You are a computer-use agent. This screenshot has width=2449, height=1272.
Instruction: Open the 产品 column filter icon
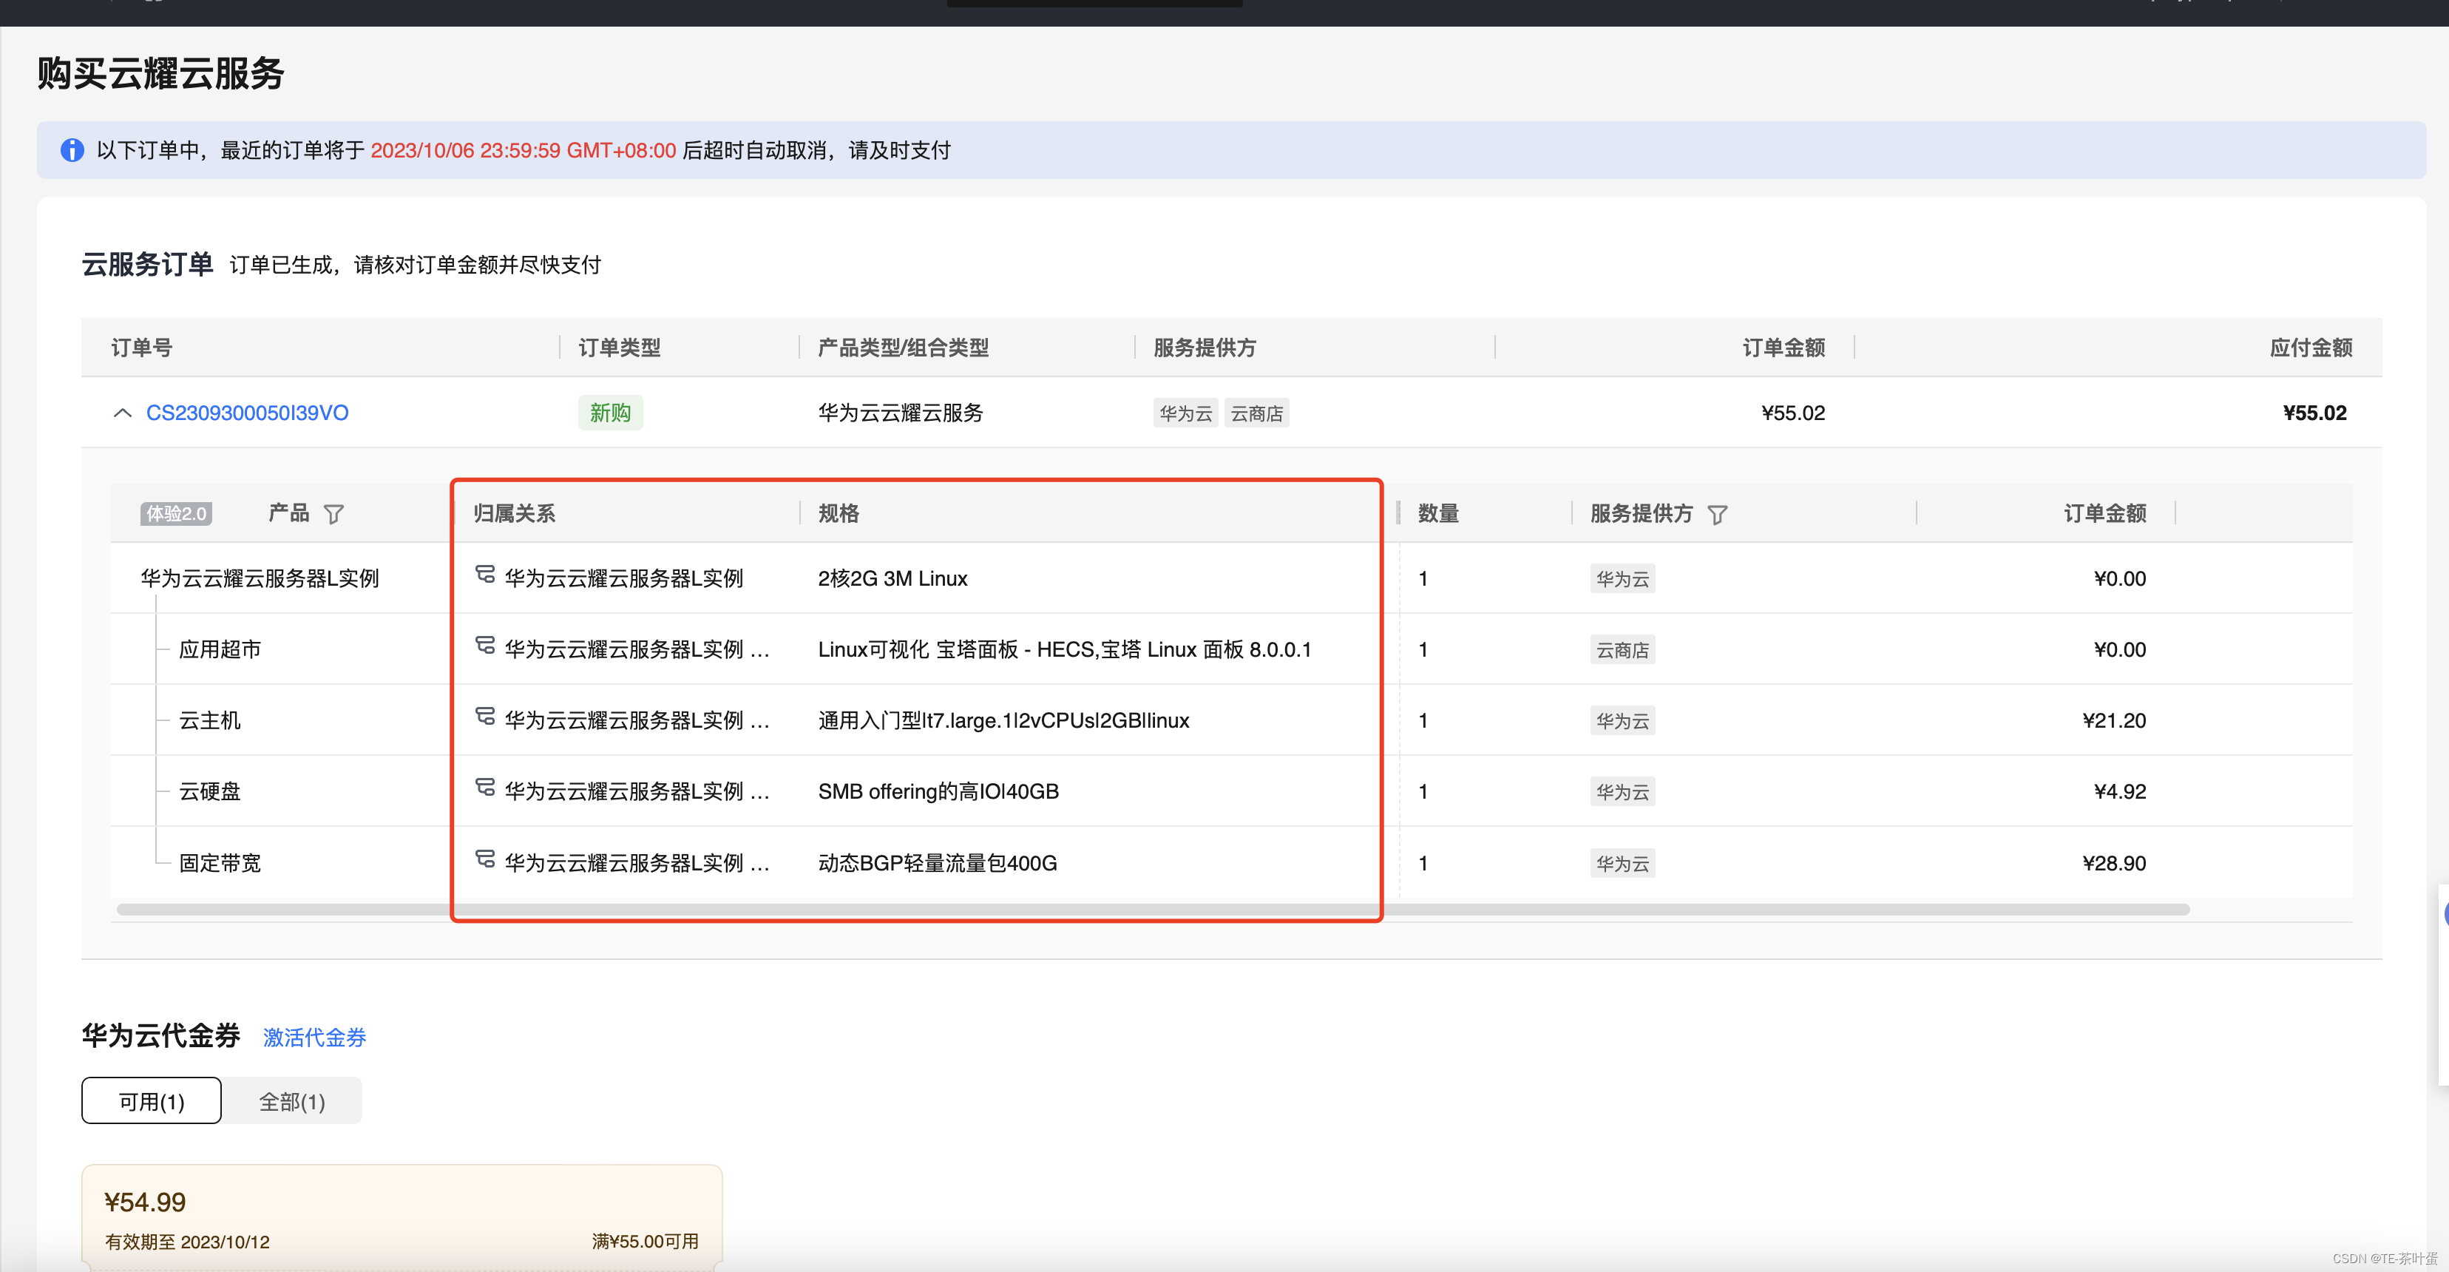pos(333,514)
